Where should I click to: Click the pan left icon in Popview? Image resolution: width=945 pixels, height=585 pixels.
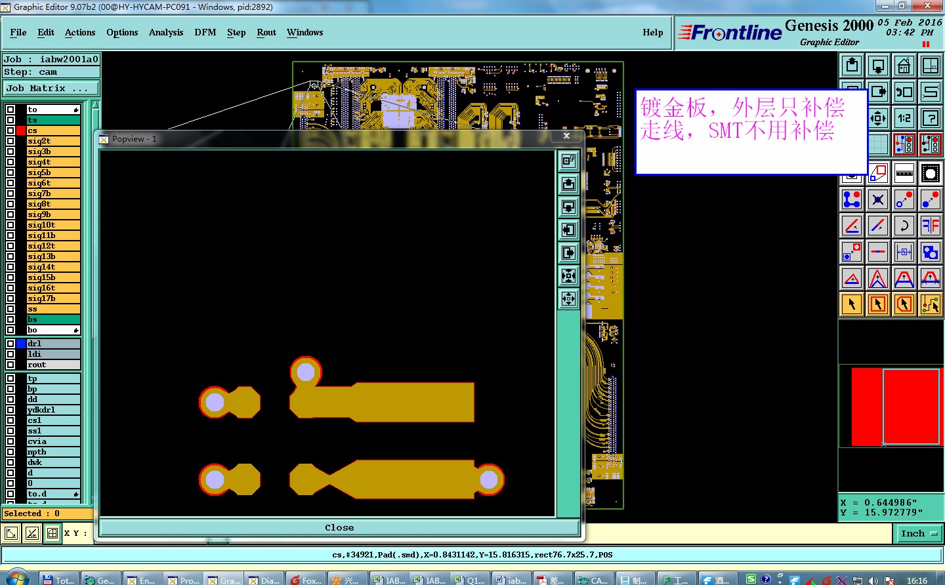(569, 230)
